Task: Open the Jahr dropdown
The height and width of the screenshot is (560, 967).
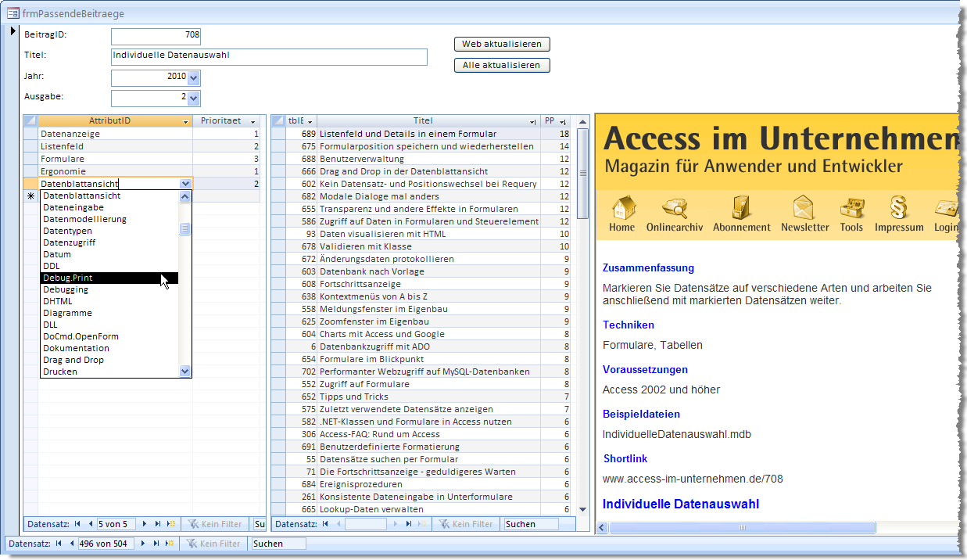Action: coord(194,77)
